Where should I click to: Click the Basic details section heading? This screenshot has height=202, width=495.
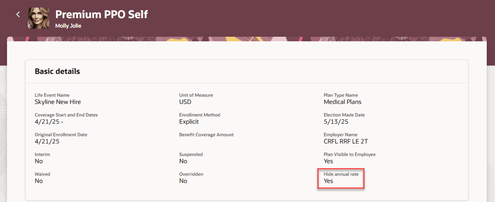pyautogui.click(x=57, y=72)
